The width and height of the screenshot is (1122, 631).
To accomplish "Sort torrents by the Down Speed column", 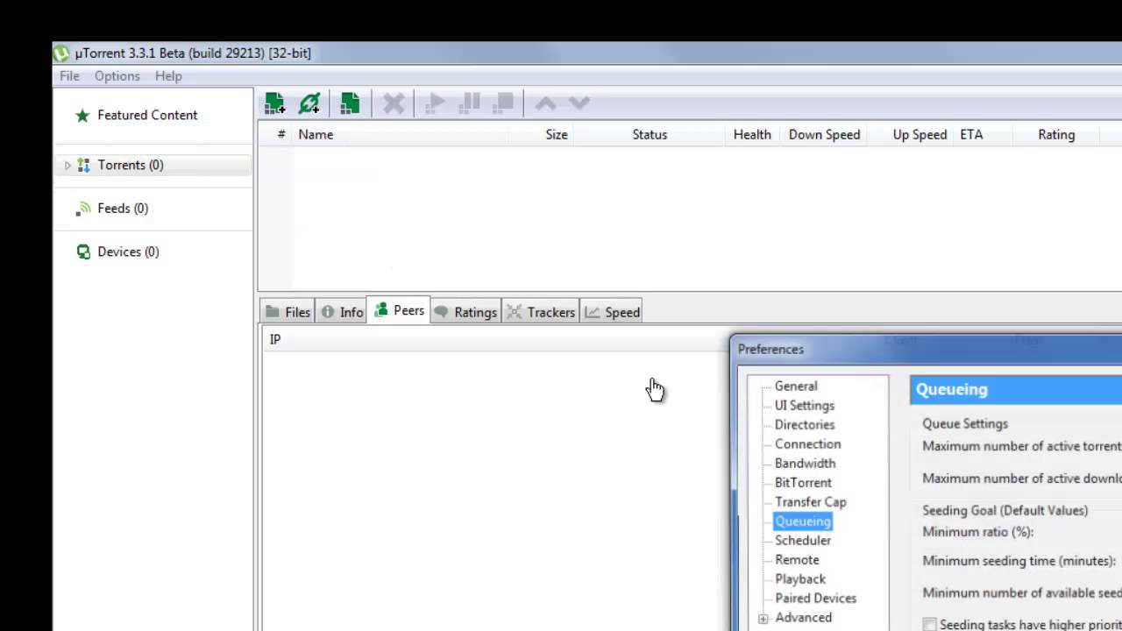I will coord(824,134).
